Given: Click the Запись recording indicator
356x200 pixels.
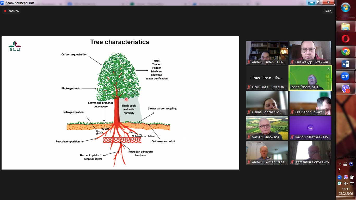Looking at the screenshot, I should point(11,11).
